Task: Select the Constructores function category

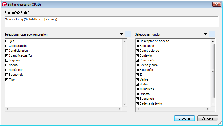Action: pos(149,51)
